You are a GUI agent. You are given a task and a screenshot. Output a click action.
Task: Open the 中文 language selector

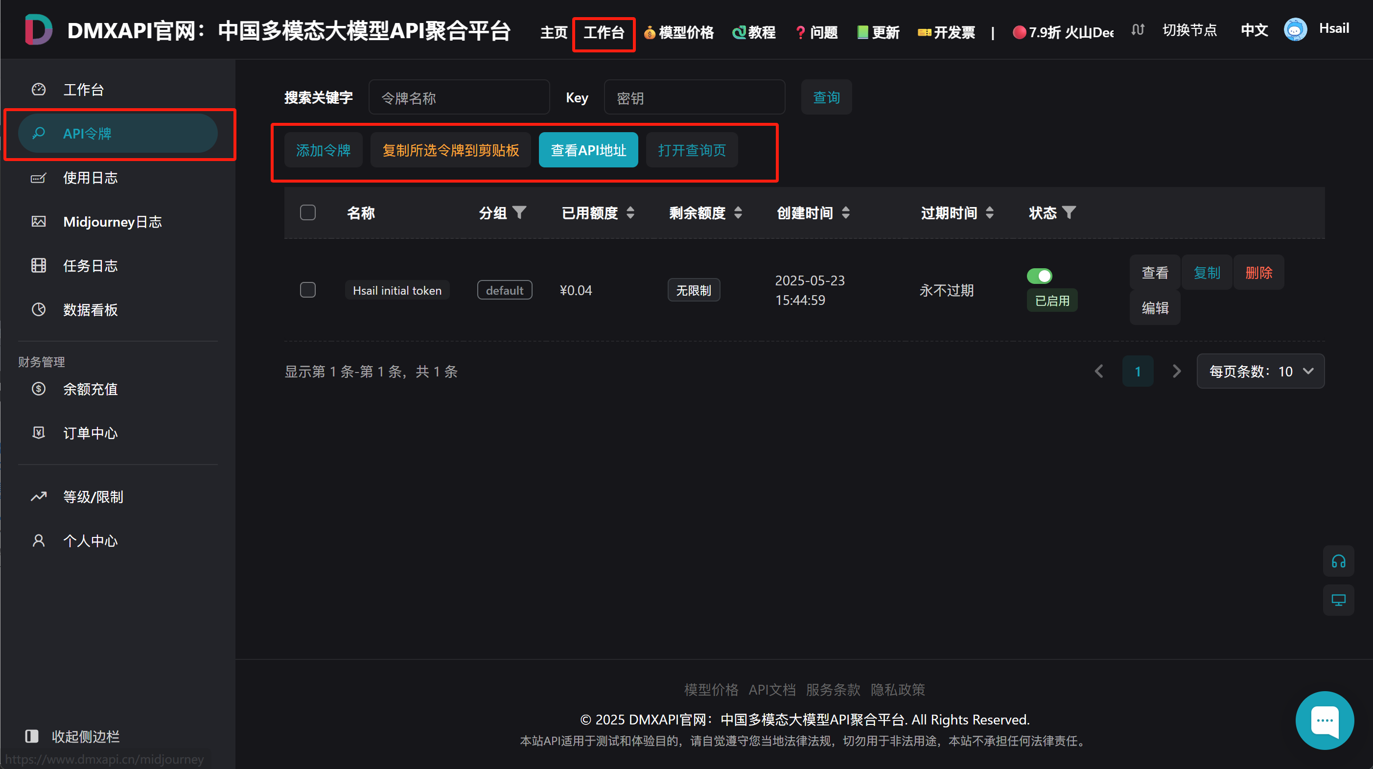(x=1254, y=30)
